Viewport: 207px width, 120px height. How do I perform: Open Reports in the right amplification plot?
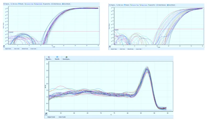[x=112, y=5]
